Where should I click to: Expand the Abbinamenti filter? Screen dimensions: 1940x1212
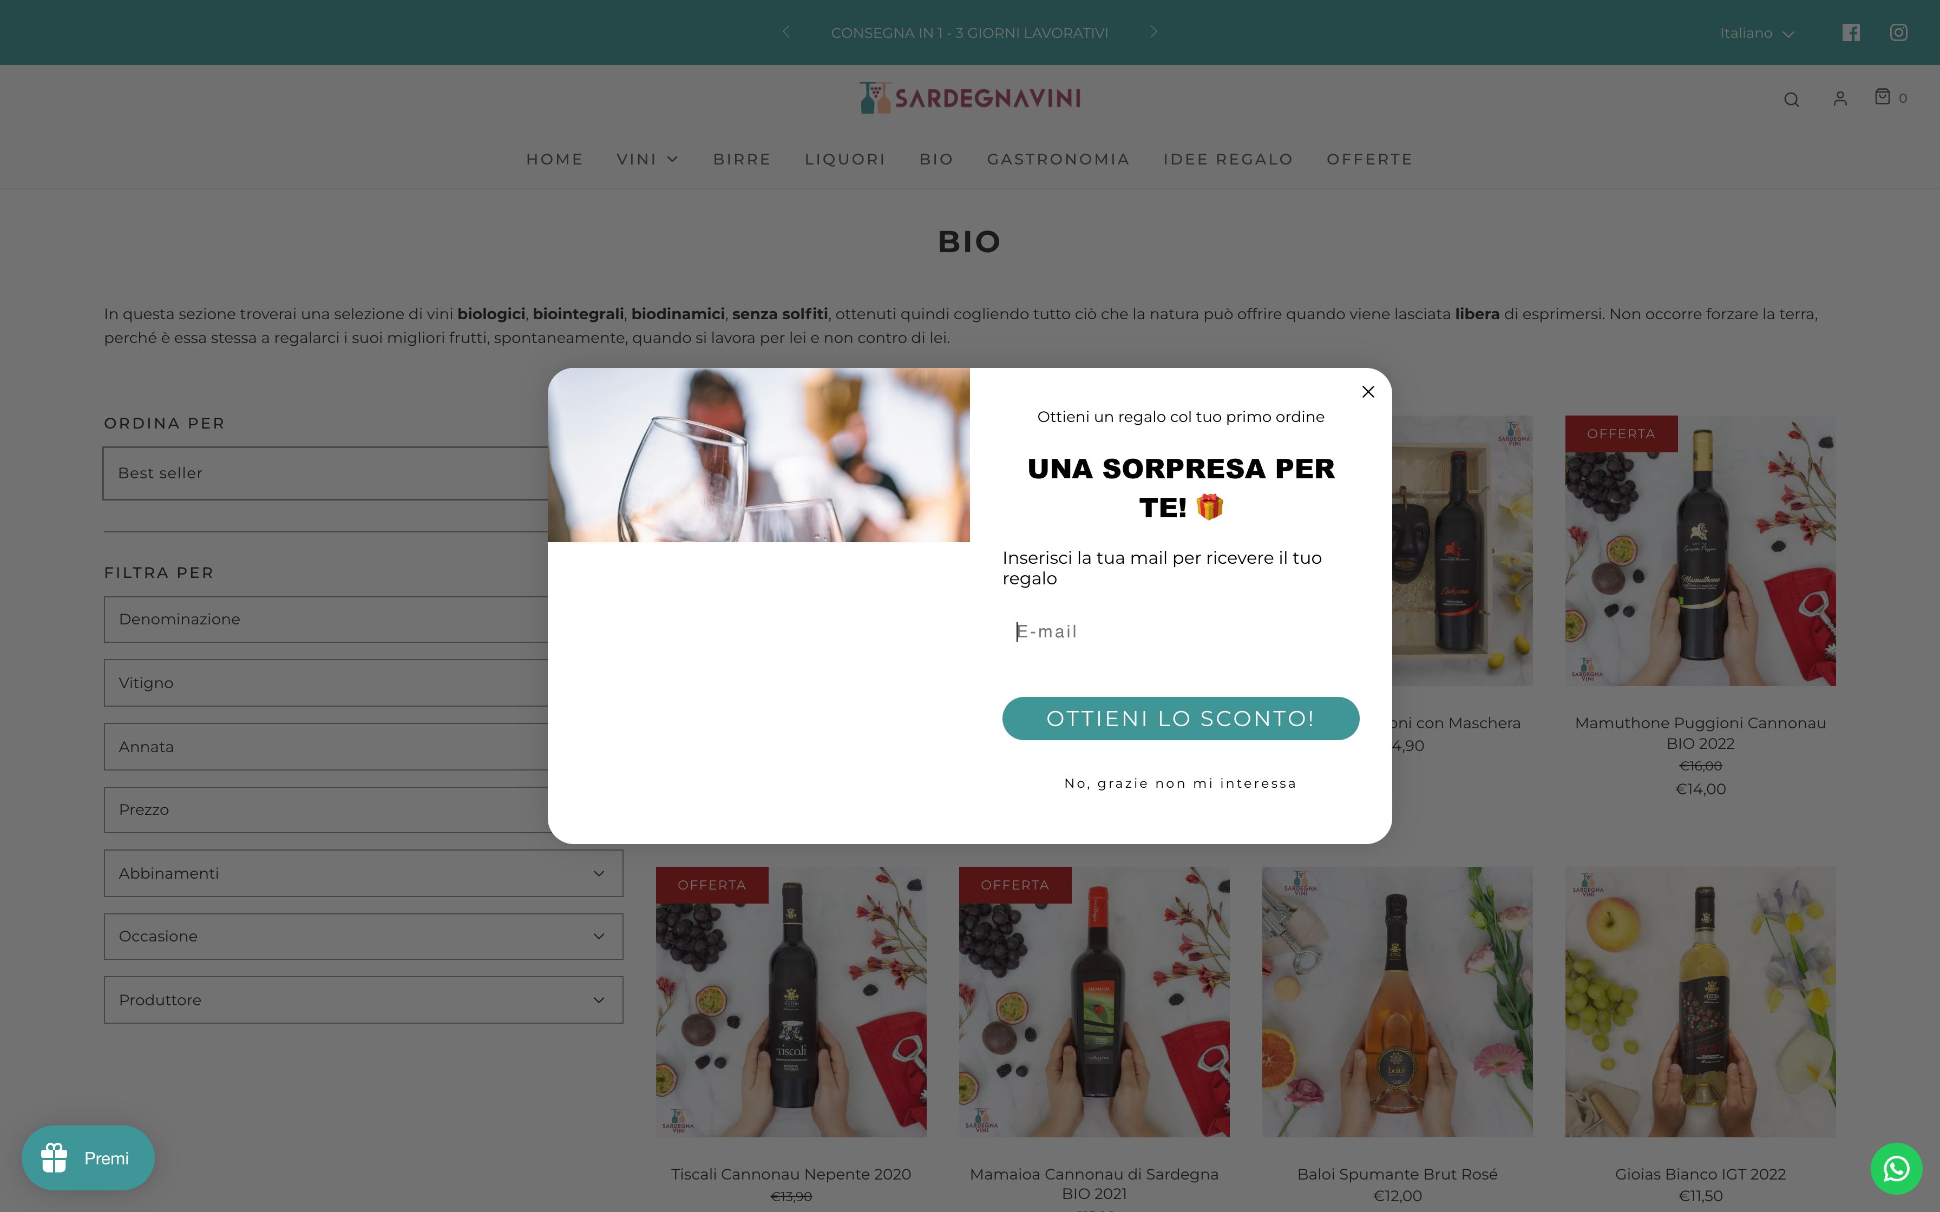[363, 873]
